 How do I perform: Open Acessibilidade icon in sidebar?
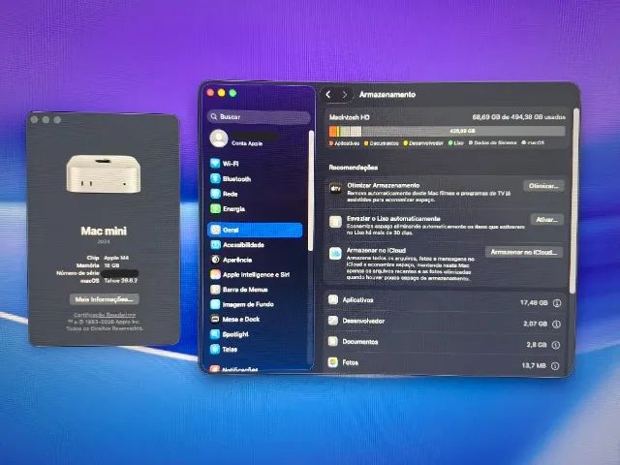click(215, 245)
